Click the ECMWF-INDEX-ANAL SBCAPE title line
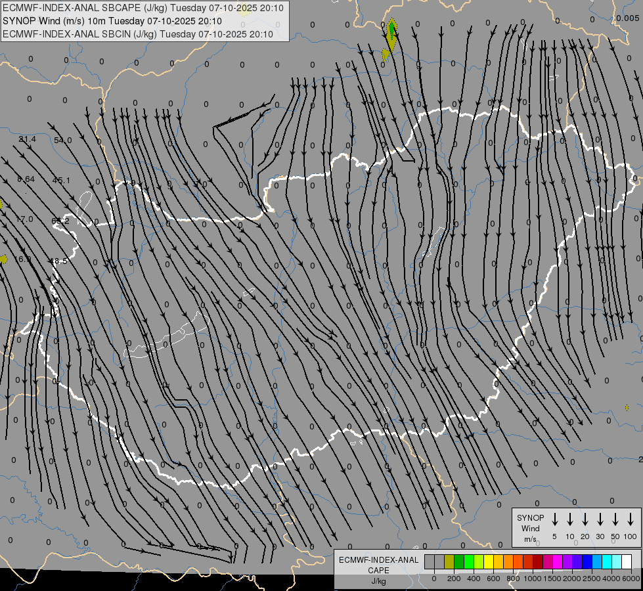The height and width of the screenshot is (591, 643). point(143,8)
